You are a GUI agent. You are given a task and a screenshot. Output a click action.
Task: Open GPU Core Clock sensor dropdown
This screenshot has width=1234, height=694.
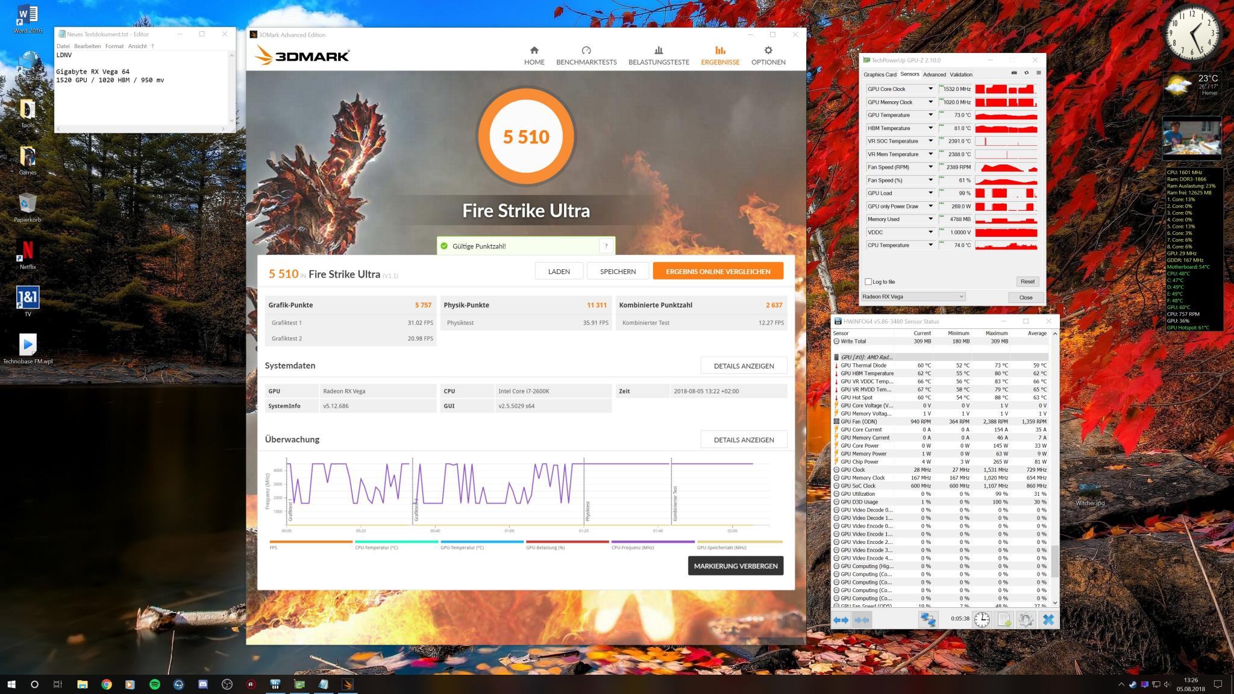click(930, 89)
